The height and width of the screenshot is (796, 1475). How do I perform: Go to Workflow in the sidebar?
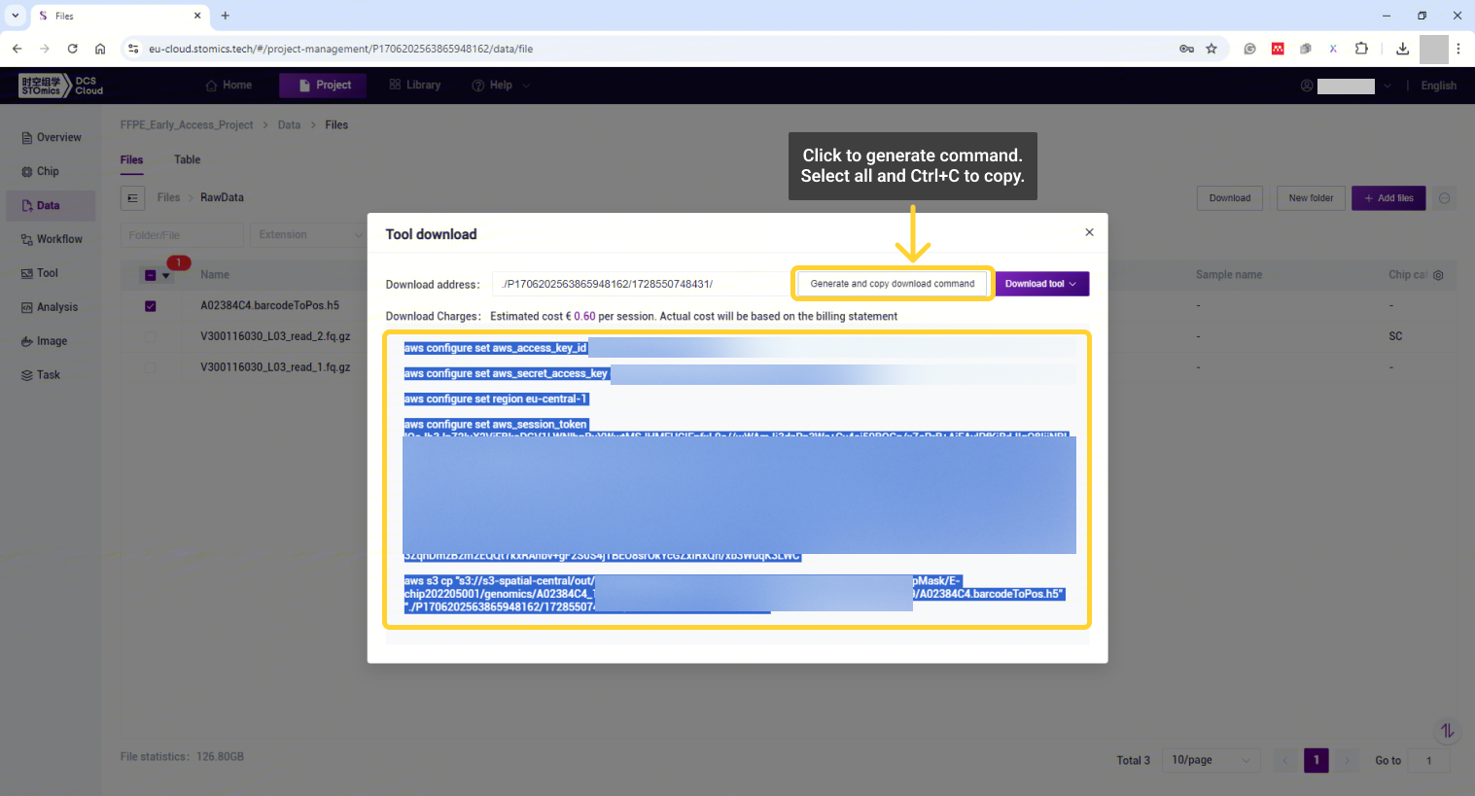(x=58, y=239)
